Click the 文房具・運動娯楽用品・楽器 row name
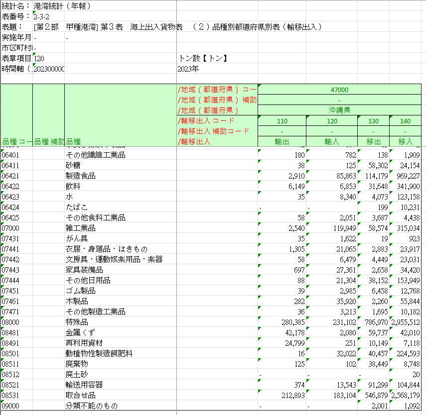This screenshot has height=415, width=426. [114, 259]
